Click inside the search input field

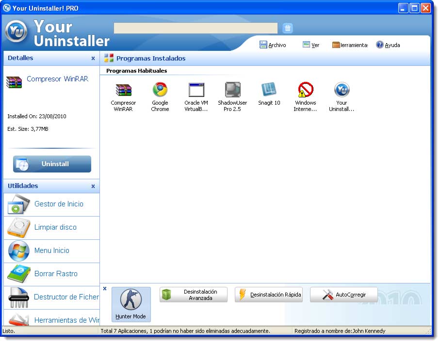(x=195, y=28)
